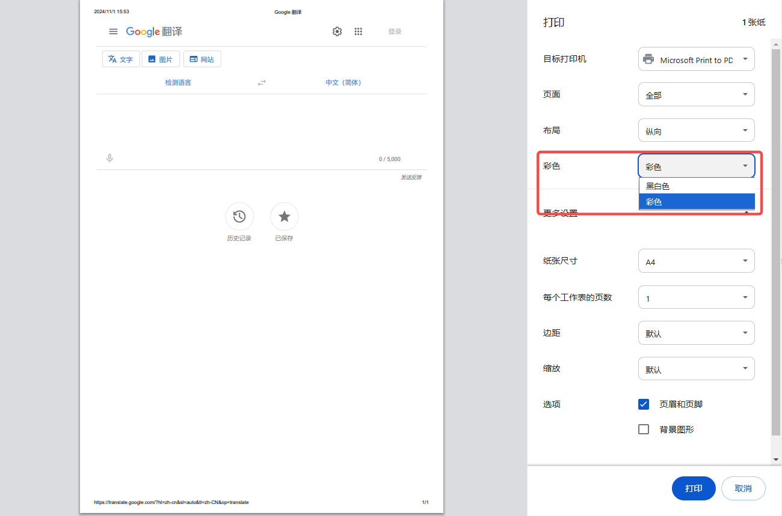
Task: Click the print panel vertical scrollbar
Action: tap(776, 241)
